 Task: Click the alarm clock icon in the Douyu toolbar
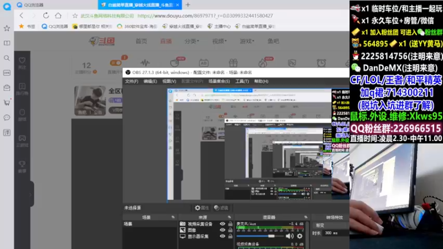click(321, 63)
